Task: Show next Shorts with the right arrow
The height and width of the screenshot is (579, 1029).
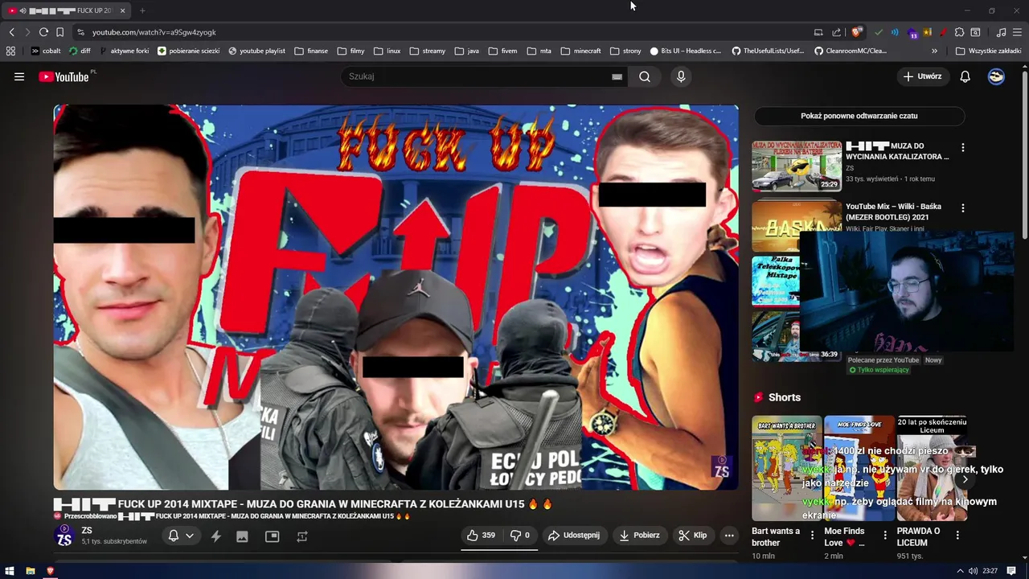Action: coord(965,479)
